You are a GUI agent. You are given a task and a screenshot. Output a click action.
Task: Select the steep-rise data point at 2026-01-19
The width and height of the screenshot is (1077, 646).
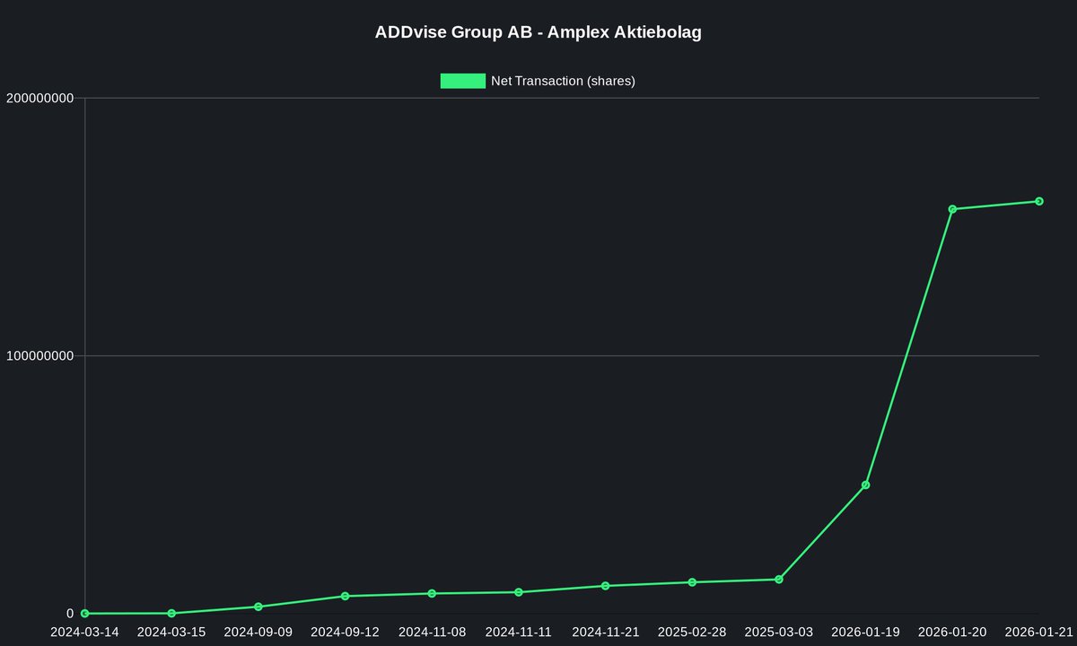(x=865, y=484)
